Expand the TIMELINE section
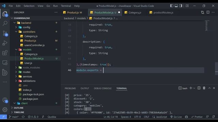 (x=35, y=112)
